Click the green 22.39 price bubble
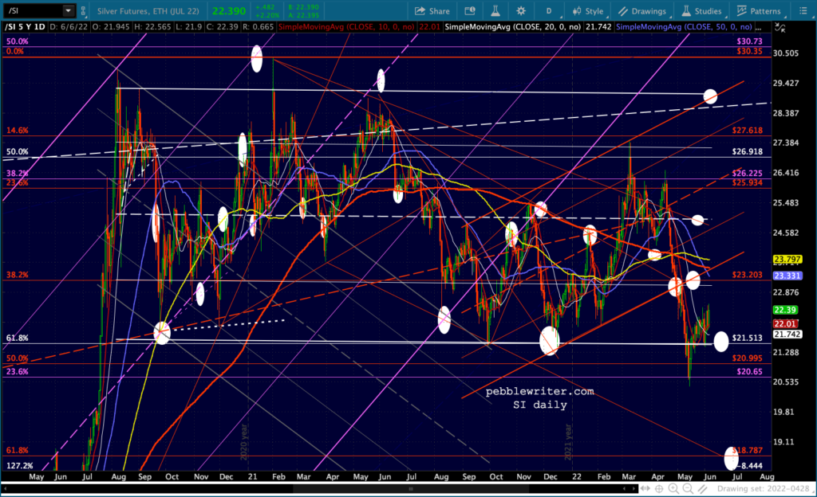Screen dimensions: 817x497 pos(785,310)
